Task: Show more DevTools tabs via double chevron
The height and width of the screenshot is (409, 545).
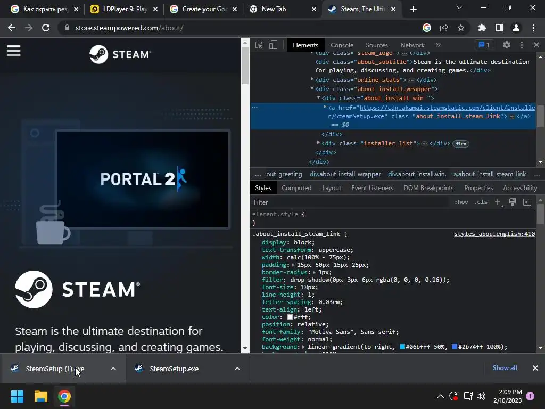Action: [438, 45]
